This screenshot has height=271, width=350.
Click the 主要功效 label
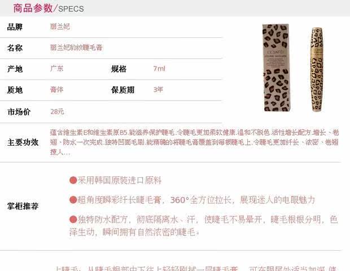pyautogui.click(x=23, y=142)
